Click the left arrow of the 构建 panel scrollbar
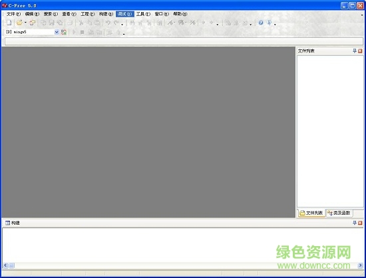This screenshot has height=278, width=366. [5, 265]
